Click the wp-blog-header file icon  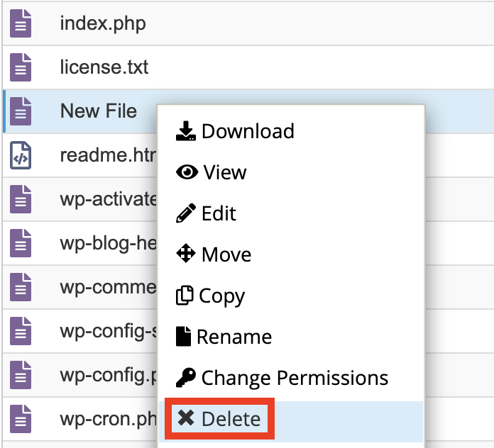pyautogui.click(x=21, y=243)
